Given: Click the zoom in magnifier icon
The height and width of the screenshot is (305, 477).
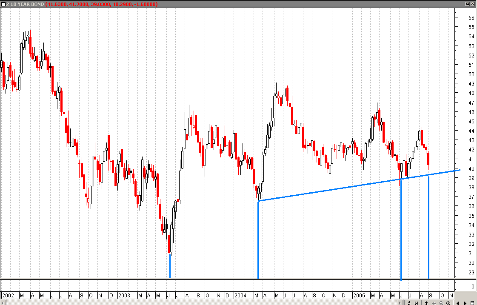Looking at the screenshot, I should tap(448, 303).
